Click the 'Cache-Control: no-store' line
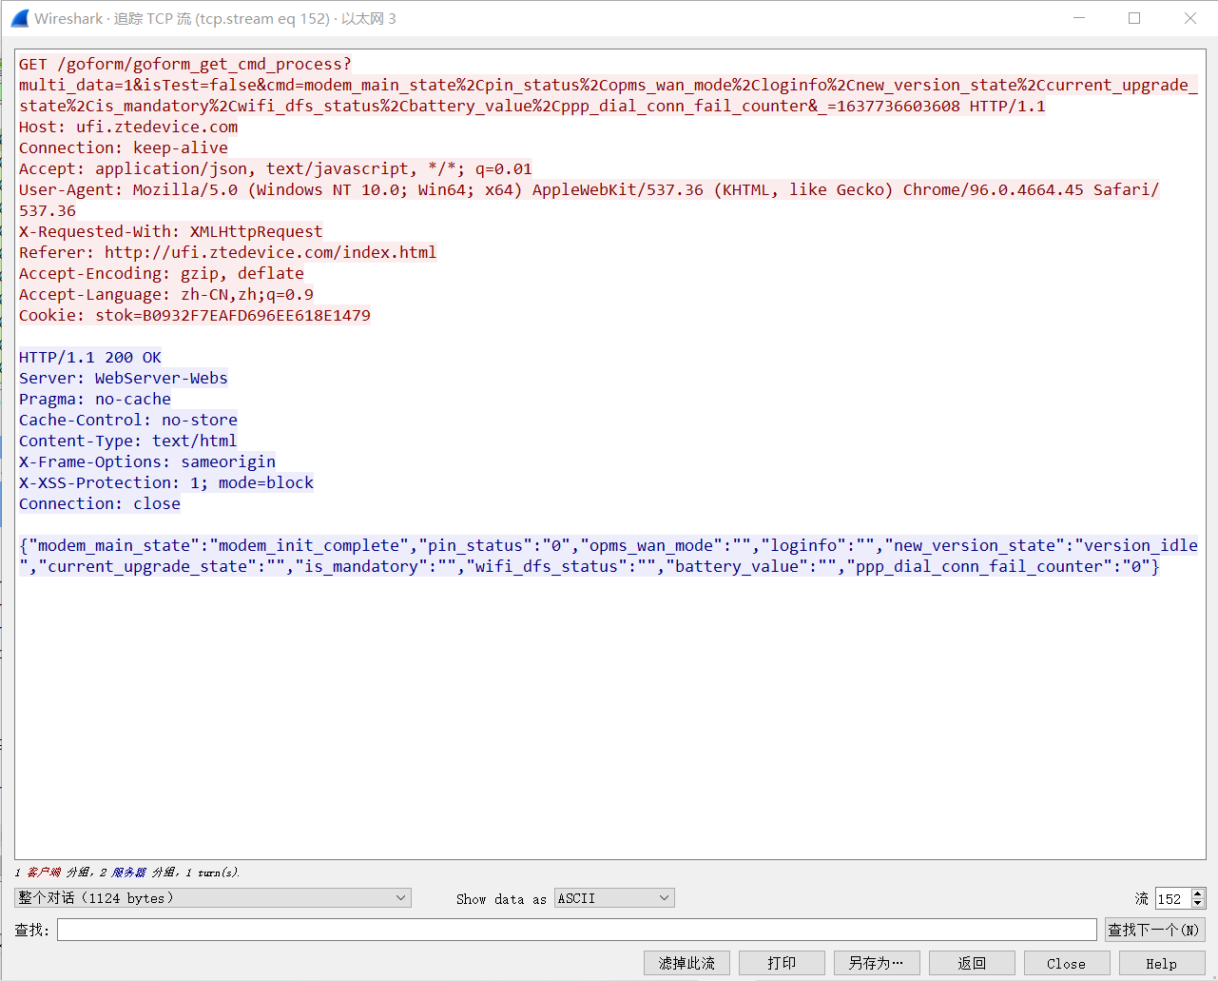The image size is (1218, 981). click(128, 420)
